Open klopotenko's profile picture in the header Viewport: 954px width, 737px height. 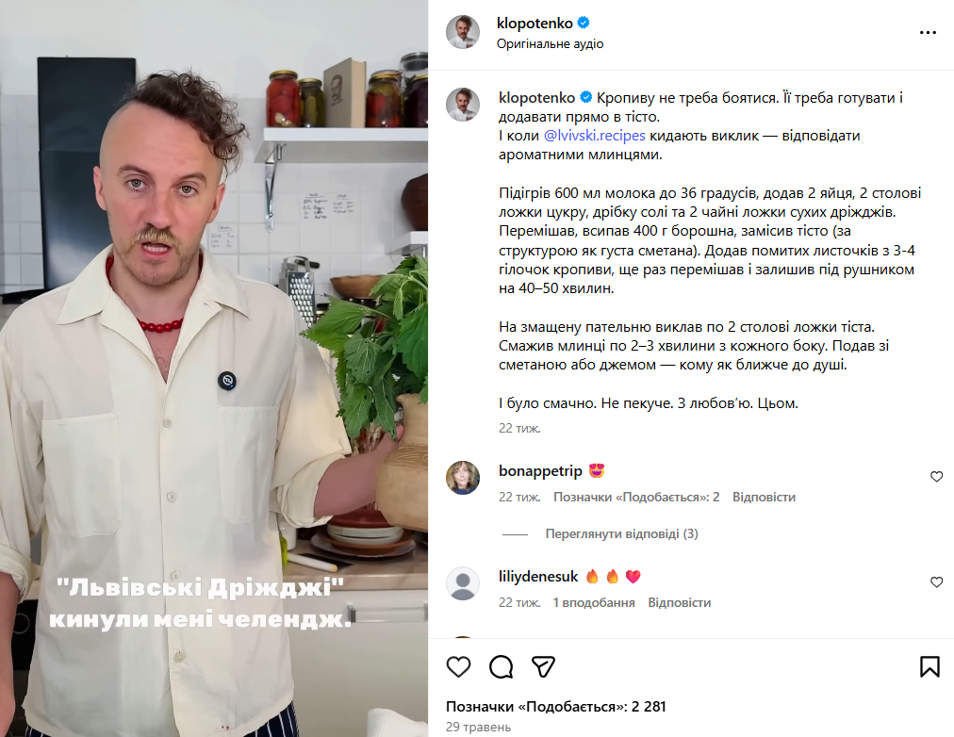[x=463, y=32]
